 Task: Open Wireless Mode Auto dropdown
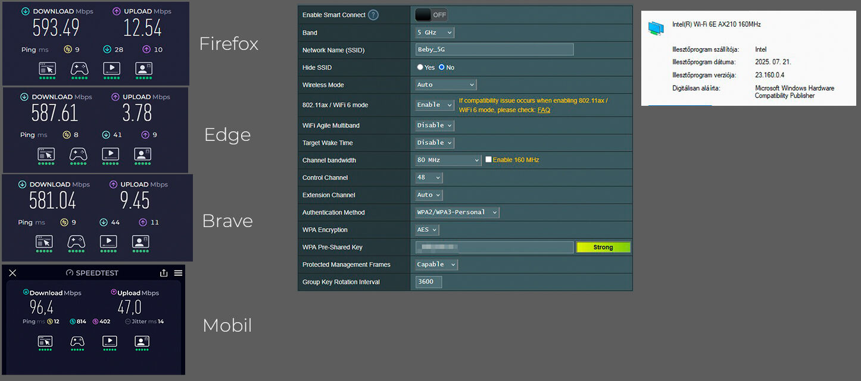pos(446,85)
